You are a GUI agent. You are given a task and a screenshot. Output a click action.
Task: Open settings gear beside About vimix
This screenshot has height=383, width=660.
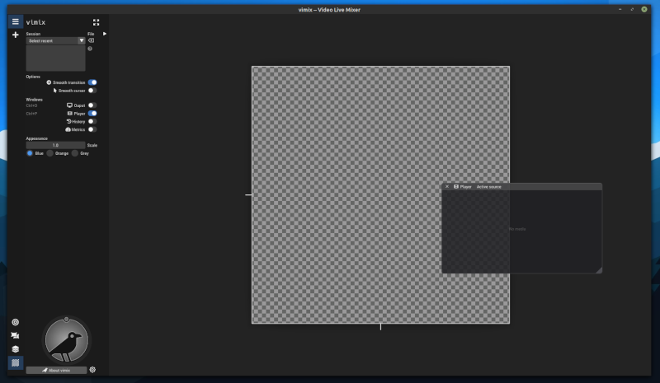(x=92, y=370)
